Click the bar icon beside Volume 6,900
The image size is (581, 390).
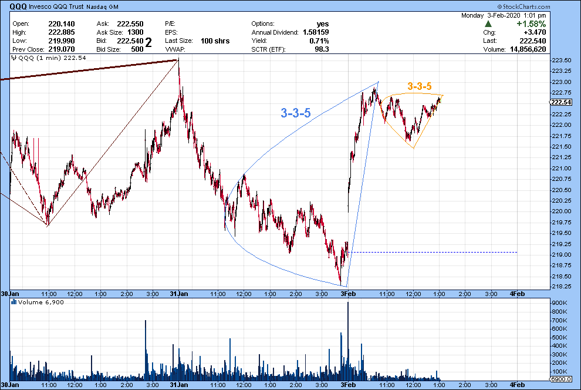pos(13,302)
